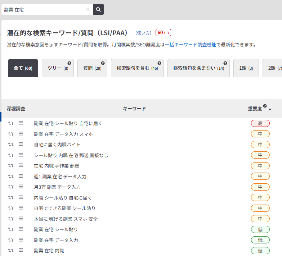Image resolution: width=282 pixels, height=256 pixels.
Task: Click into the 副業 在宅 search field
Action: [x=43, y=9]
